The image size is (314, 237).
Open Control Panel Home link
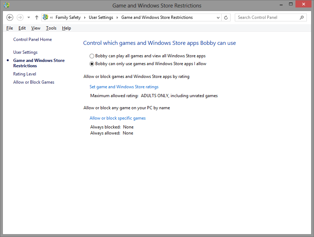tap(32, 39)
